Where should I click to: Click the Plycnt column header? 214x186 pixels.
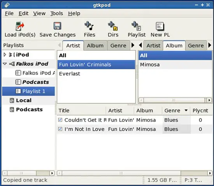[201, 111]
